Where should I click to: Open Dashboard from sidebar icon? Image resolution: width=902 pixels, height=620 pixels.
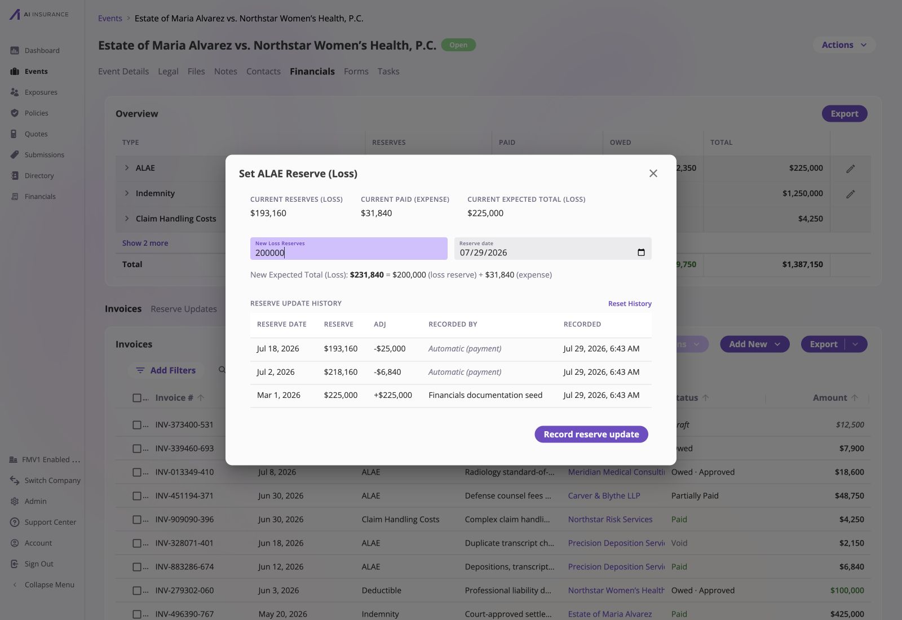pos(15,51)
